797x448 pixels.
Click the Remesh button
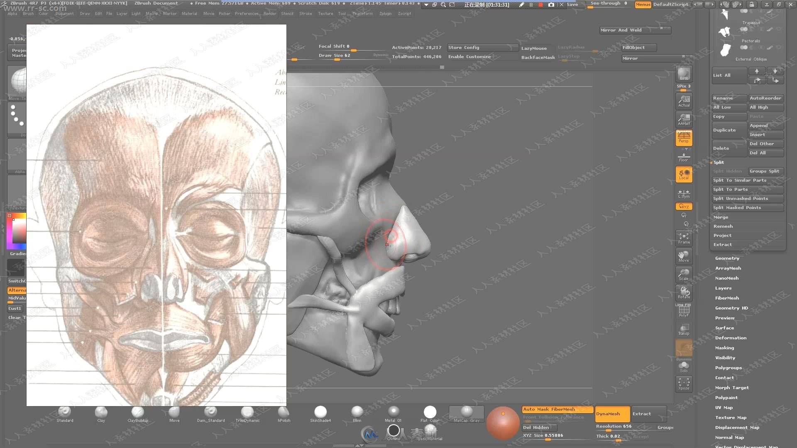[723, 226]
